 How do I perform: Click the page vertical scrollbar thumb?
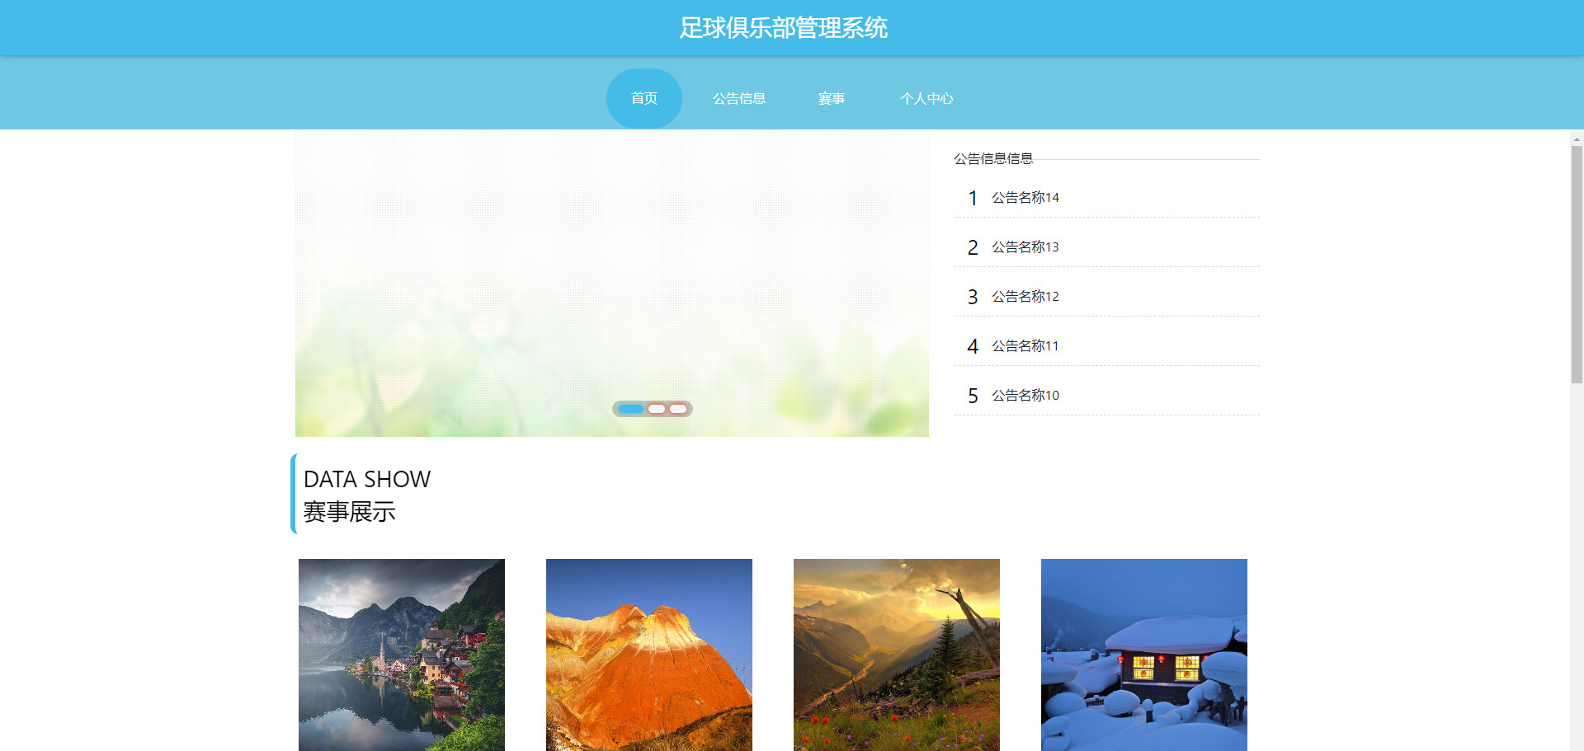coord(1577,264)
